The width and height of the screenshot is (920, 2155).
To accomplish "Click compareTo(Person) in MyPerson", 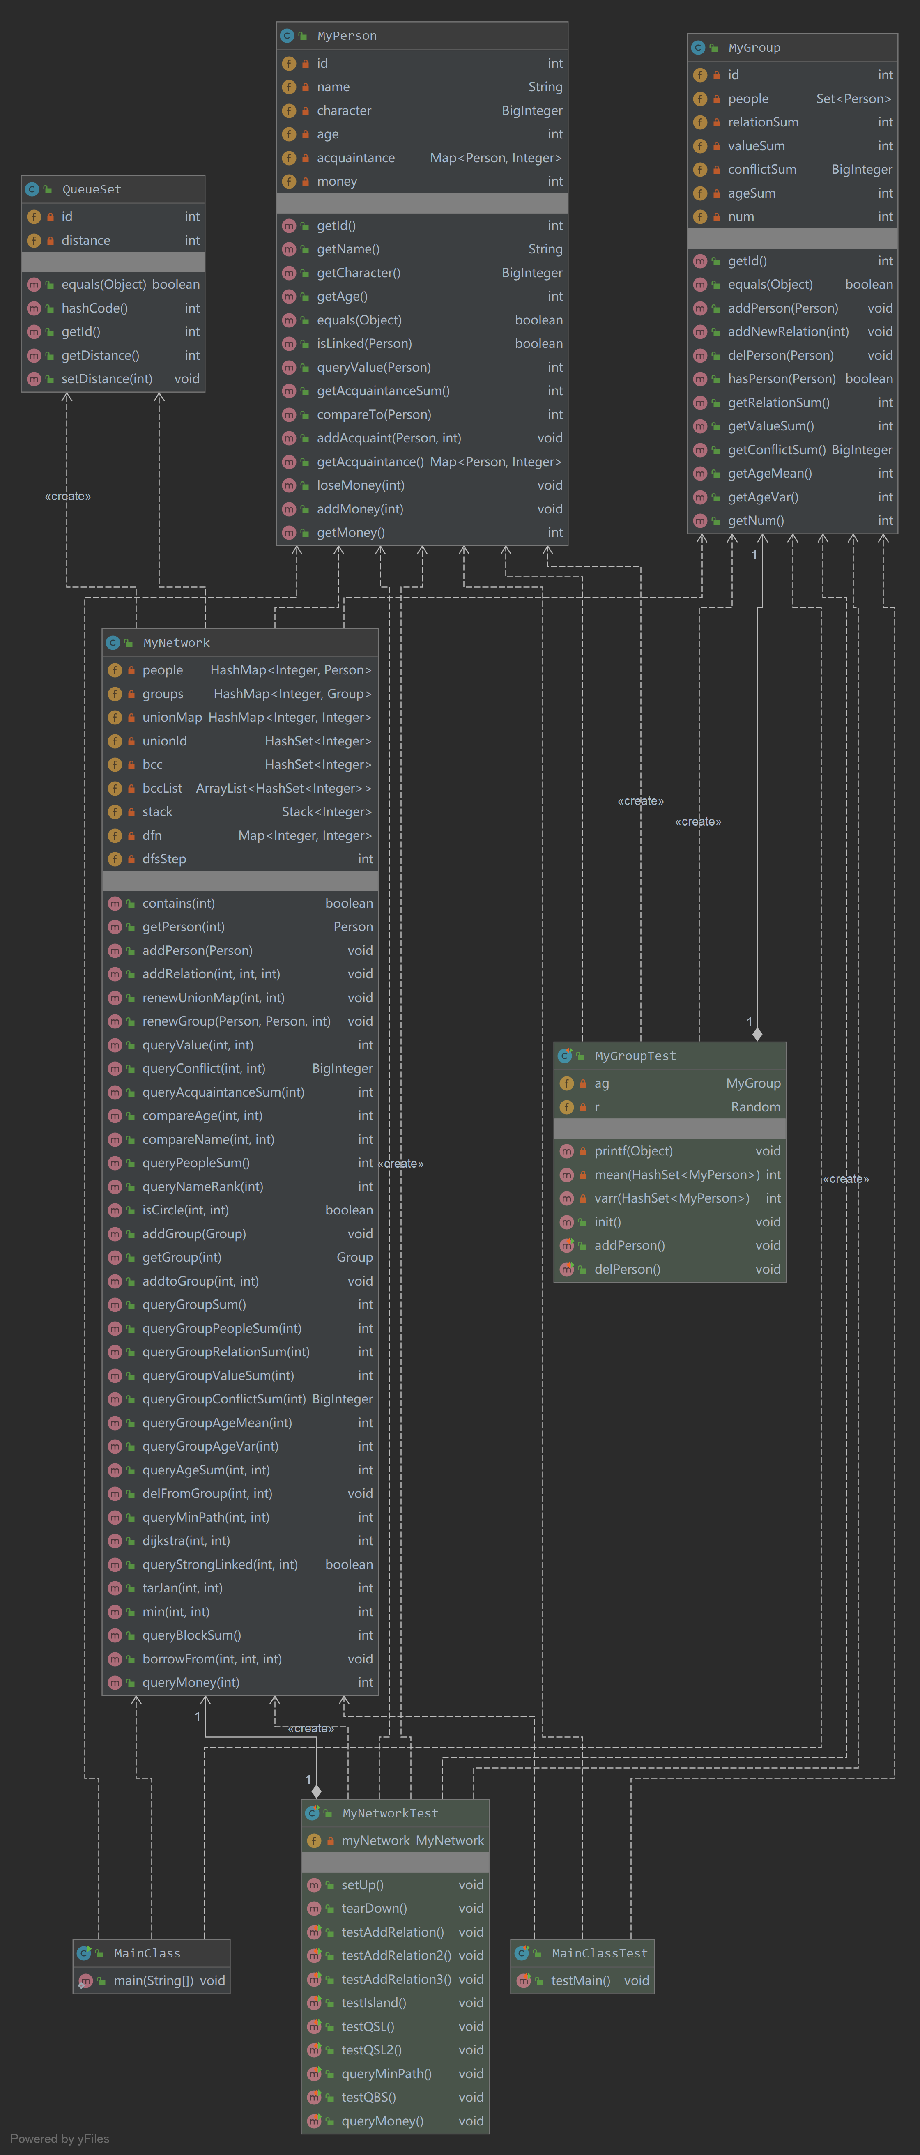I will (422, 415).
